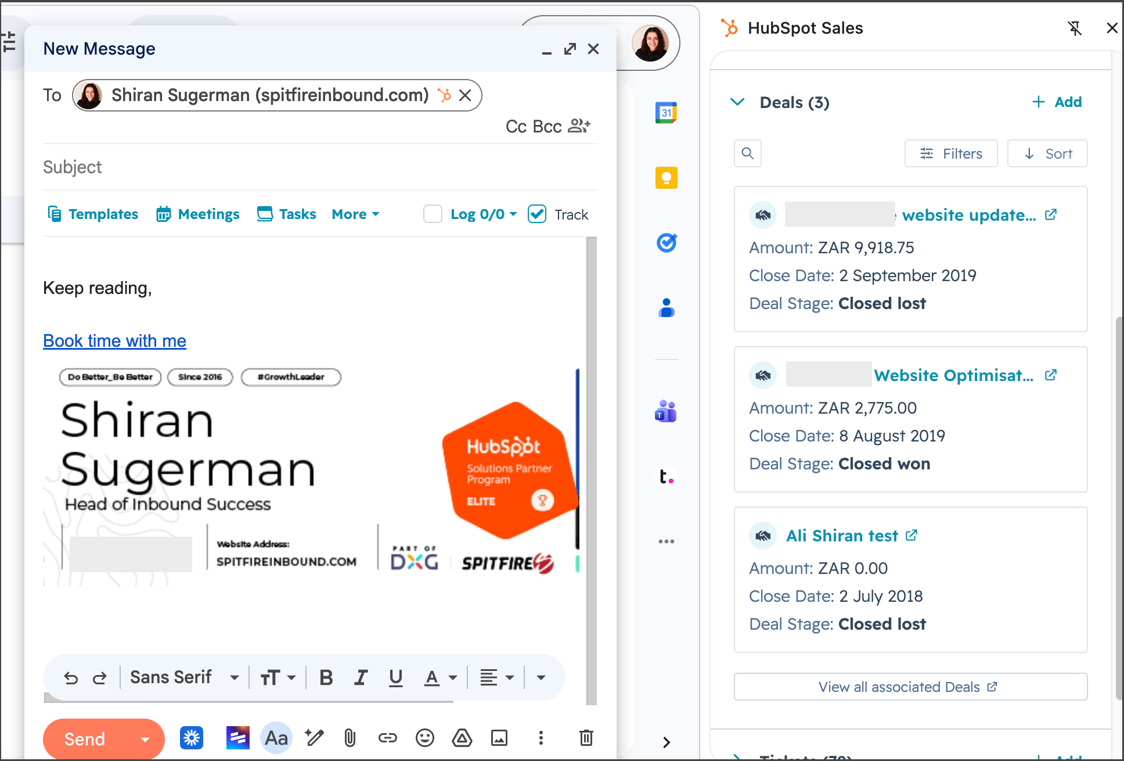Open 'Book time with me' link
The width and height of the screenshot is (1124, 761).
[x=114, y=341]
